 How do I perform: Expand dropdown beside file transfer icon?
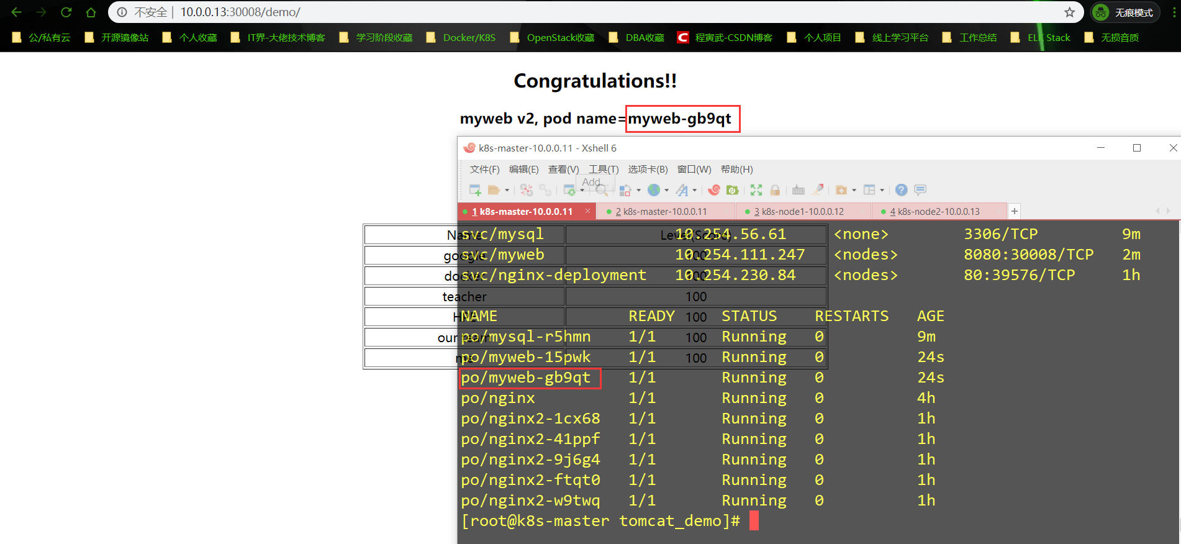[x=638, y=190]
